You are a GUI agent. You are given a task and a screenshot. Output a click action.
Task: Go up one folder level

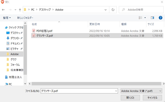point(20,10)
